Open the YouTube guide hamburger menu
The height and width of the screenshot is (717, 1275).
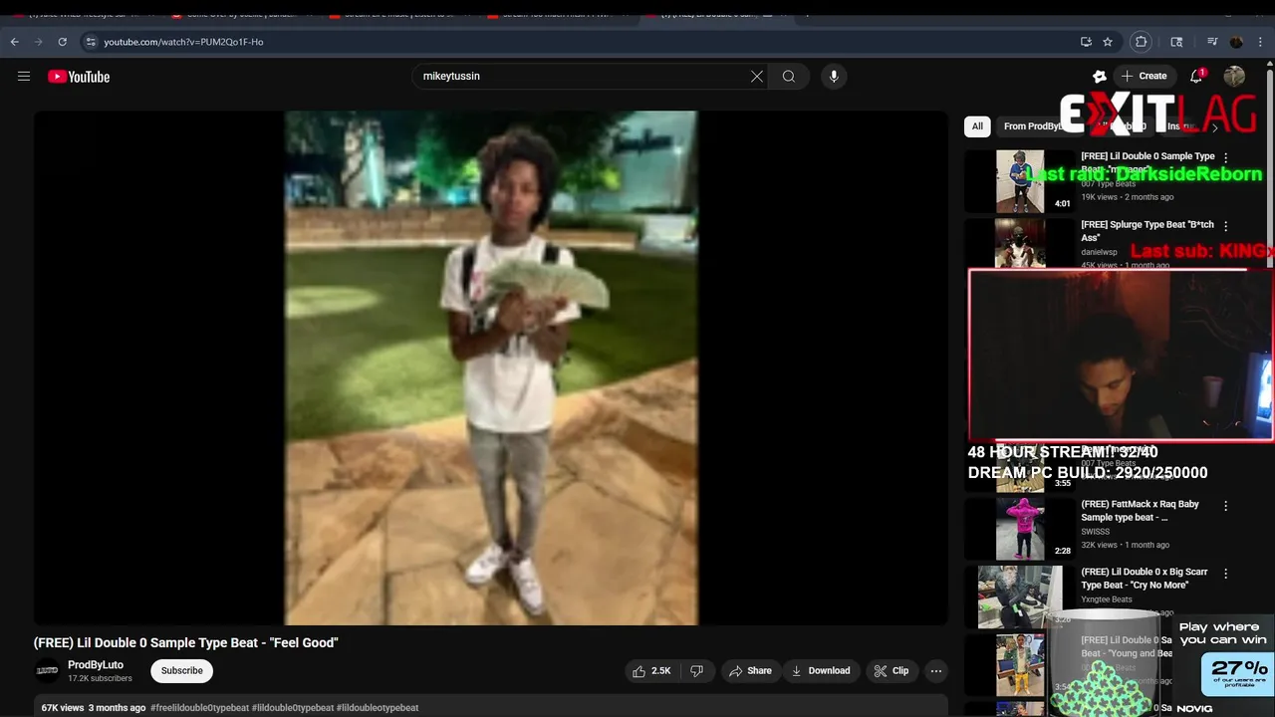[x=24, y=77]
